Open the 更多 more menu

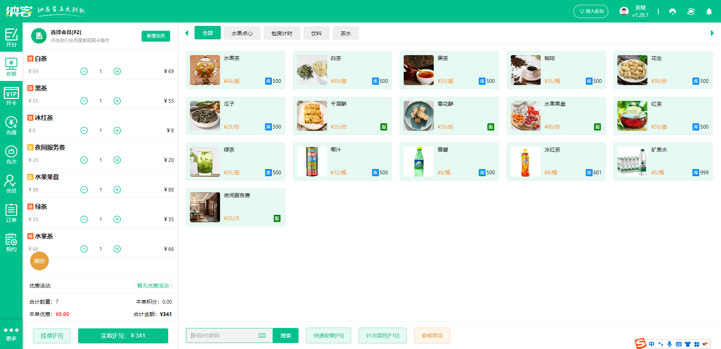pos(11,334)
